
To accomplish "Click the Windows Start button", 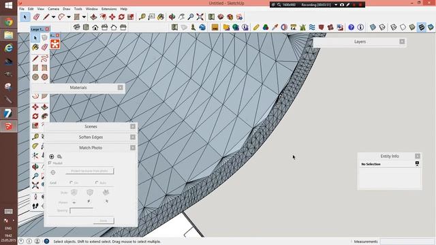I will (x=9, y=5).
